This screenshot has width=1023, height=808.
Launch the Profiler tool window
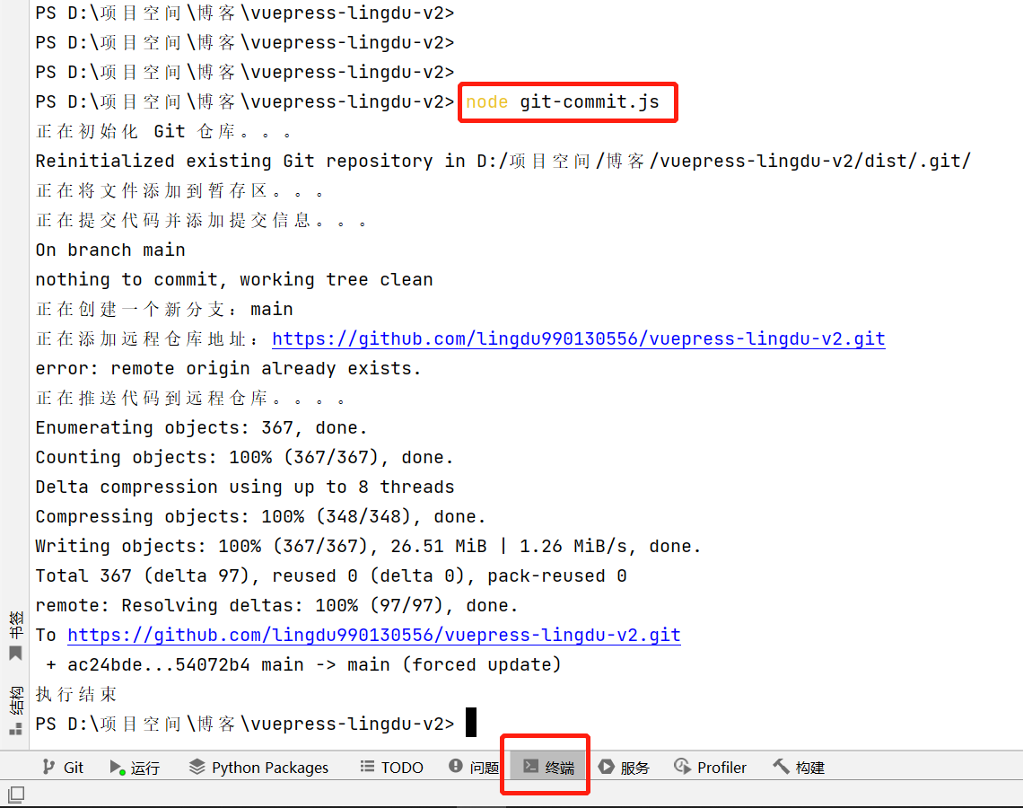[x=710, y=768]
